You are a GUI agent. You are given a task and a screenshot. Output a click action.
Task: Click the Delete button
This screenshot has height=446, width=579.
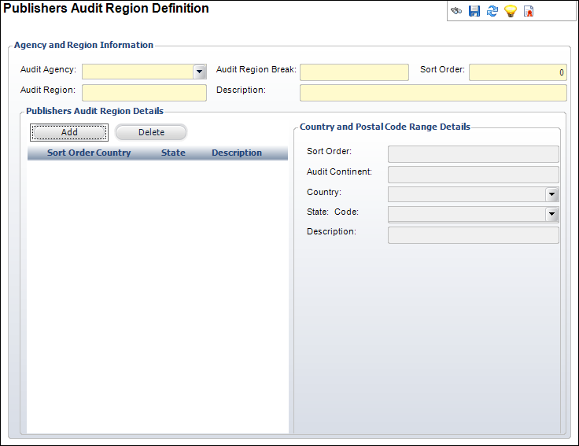(x=151, y=132)
